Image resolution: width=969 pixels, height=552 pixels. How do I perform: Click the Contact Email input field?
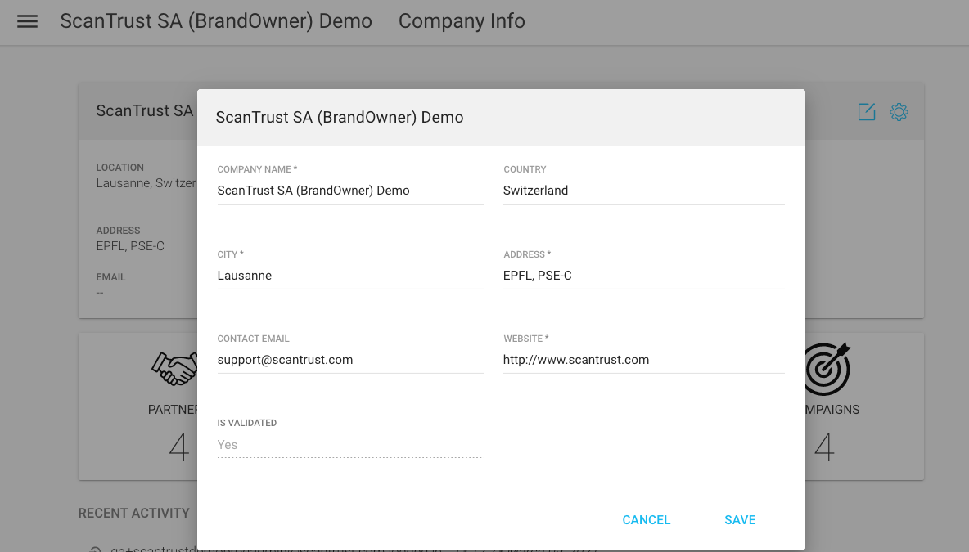point(349,360)
